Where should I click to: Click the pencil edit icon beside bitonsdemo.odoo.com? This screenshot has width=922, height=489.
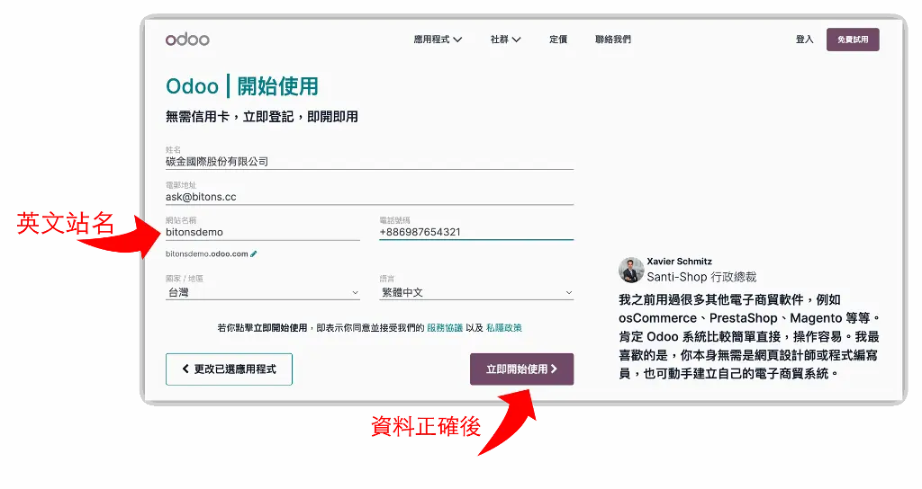[253, 254]
